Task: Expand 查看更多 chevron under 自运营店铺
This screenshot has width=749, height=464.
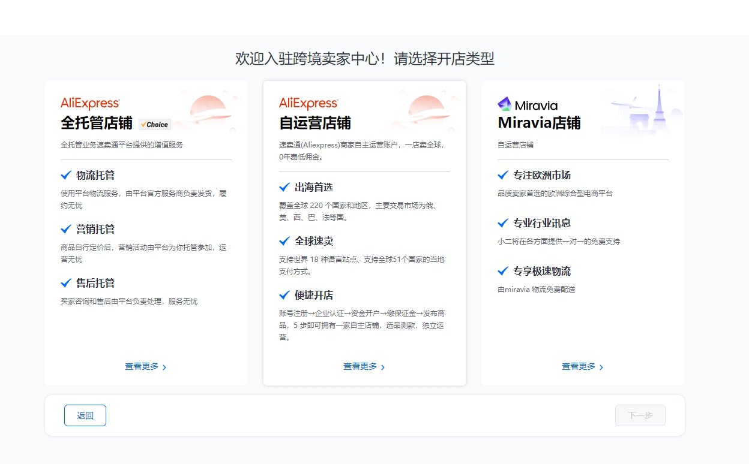Action: [x=383, y=367]
